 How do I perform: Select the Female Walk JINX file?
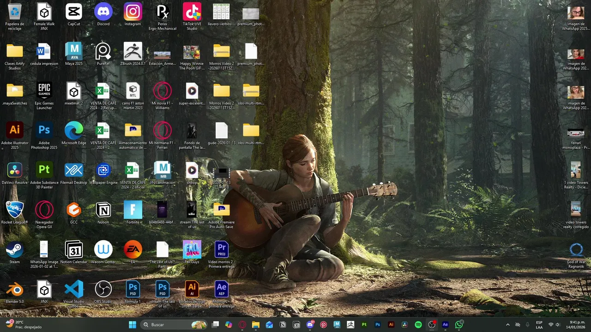point(44,17)
